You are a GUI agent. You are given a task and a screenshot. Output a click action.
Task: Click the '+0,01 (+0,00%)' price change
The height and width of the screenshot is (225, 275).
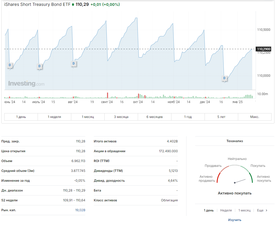[105, 5]
